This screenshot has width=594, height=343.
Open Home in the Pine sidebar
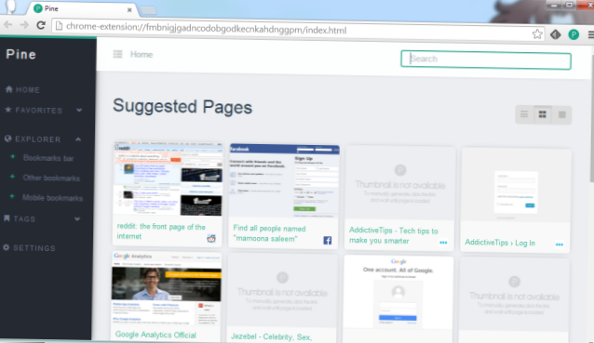coord(22,89)
